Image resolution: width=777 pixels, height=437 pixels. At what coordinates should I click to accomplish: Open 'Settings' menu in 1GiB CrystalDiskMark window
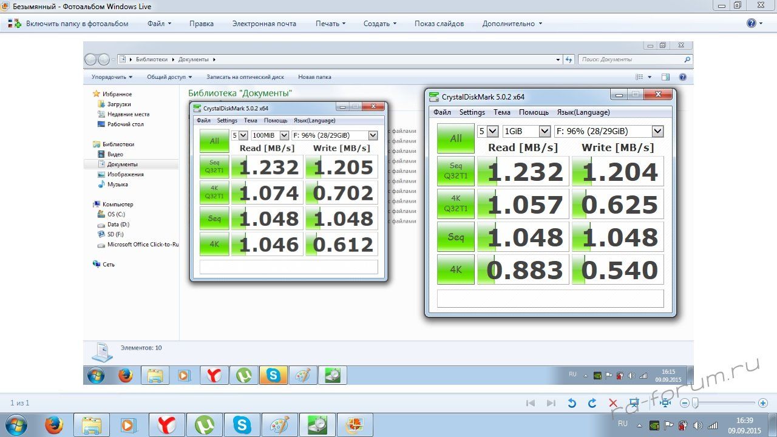pyautogui.click(x=472, y=112)
